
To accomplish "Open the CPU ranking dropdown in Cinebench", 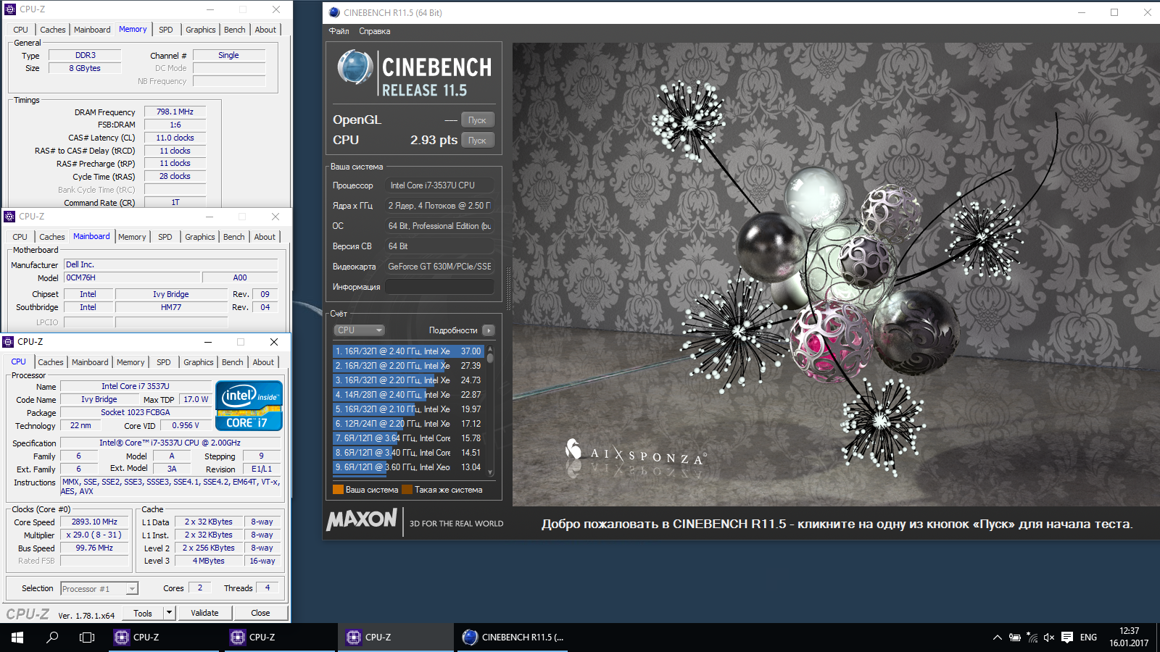I will click(359, 330).
